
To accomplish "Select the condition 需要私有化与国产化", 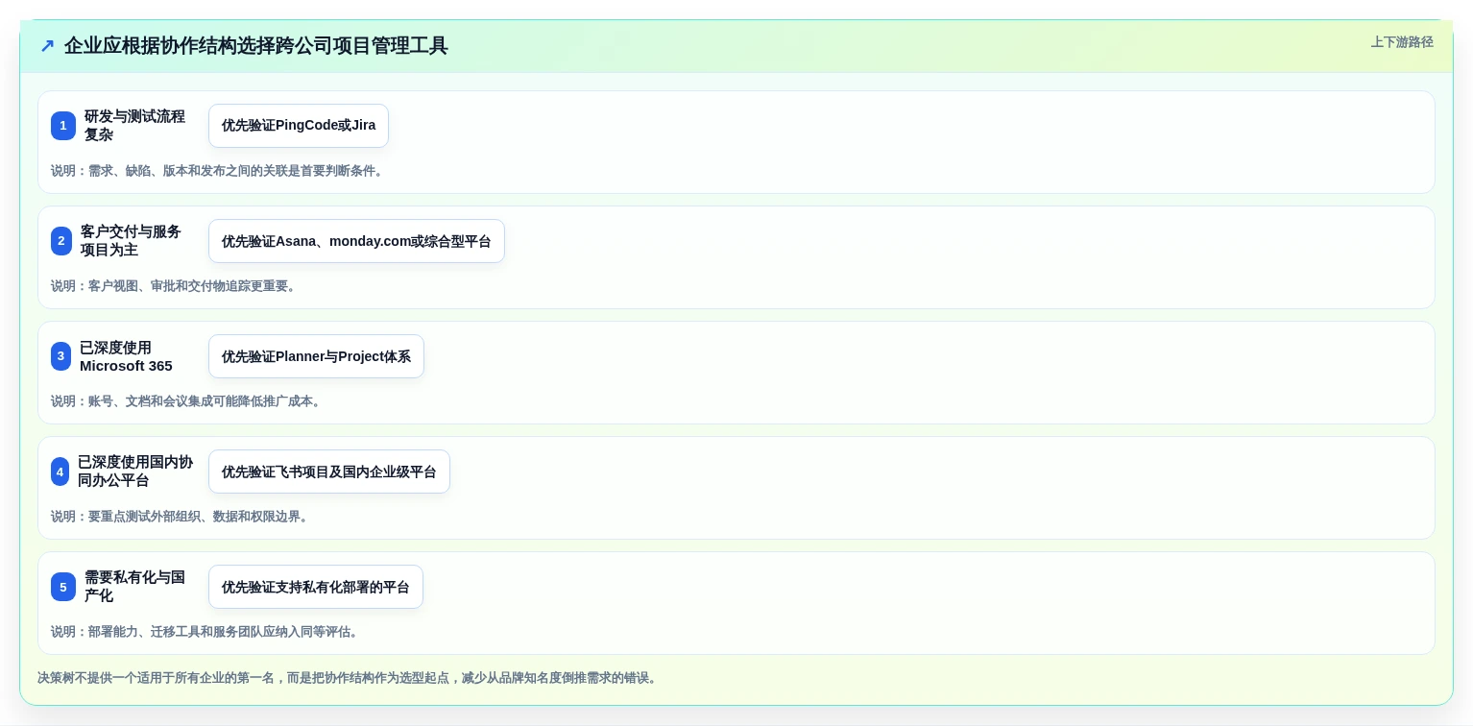I will point(134,587).
